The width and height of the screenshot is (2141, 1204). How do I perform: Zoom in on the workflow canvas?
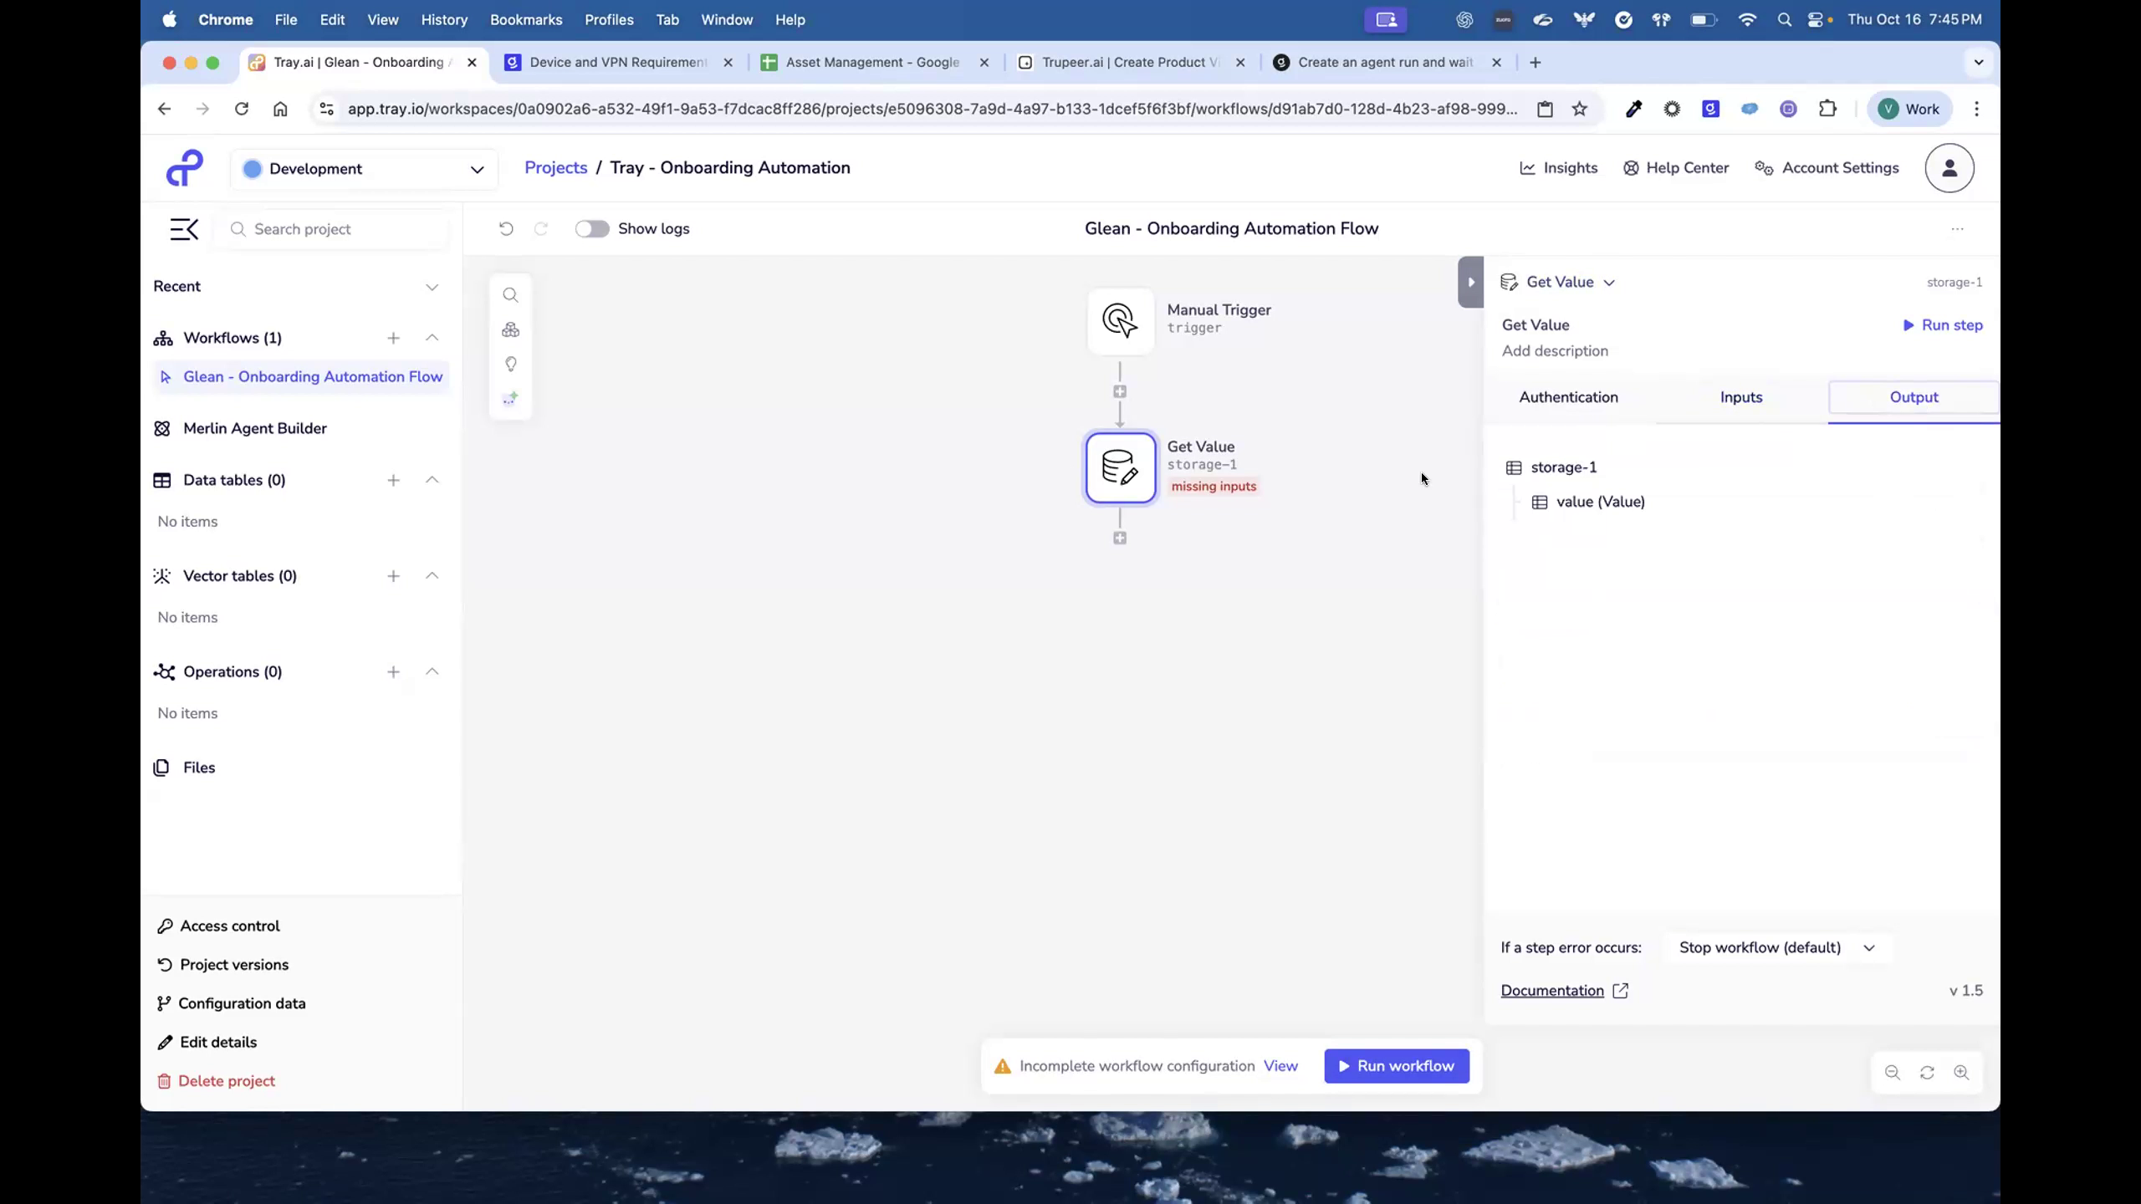coord(1962,1073)
